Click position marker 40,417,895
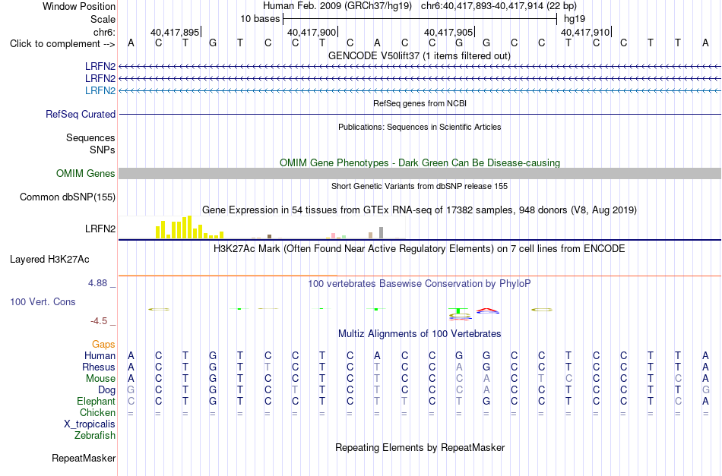Viewport: 722px width, 476px height. coord(175,32)
